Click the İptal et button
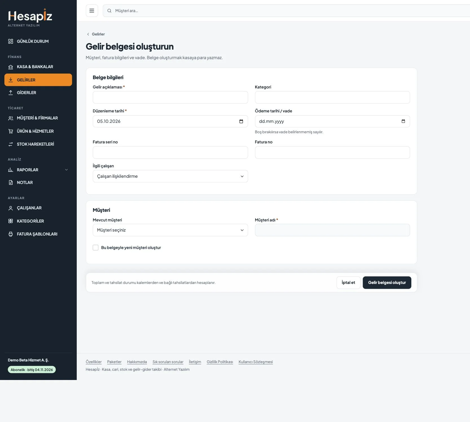 click(x=348, y=283)
